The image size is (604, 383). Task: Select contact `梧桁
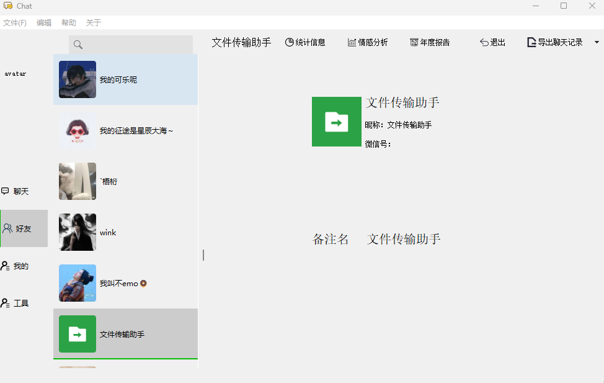(x=126, y=181)
